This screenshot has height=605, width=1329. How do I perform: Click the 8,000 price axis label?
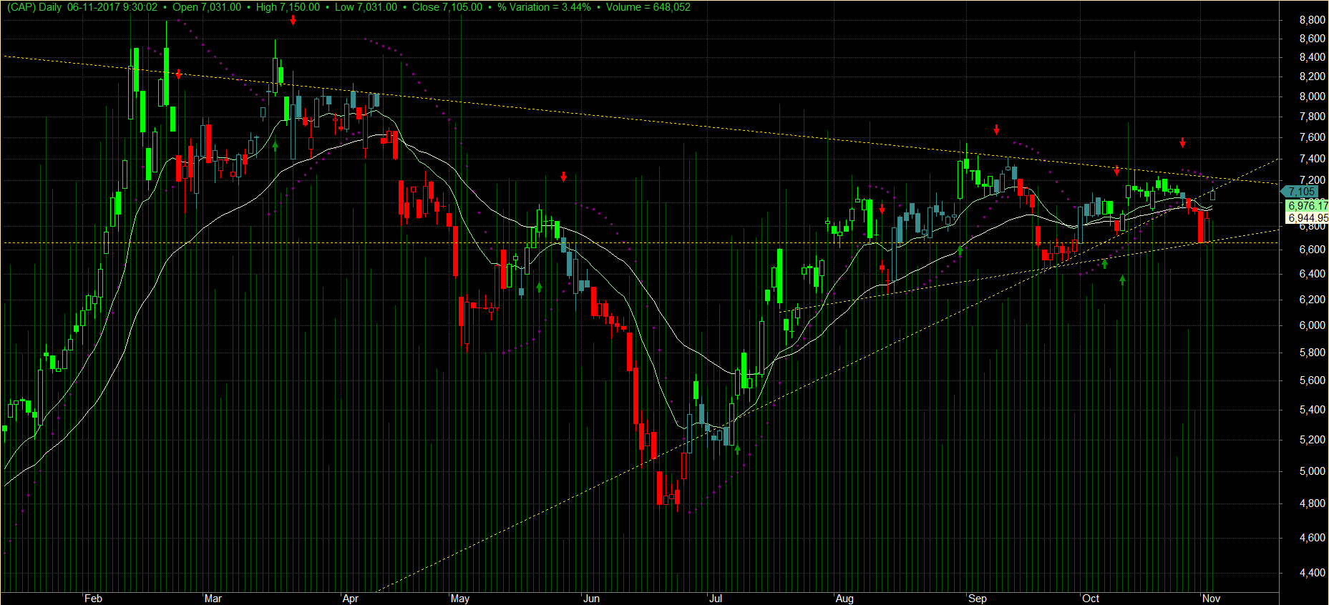click(1312, 97)
